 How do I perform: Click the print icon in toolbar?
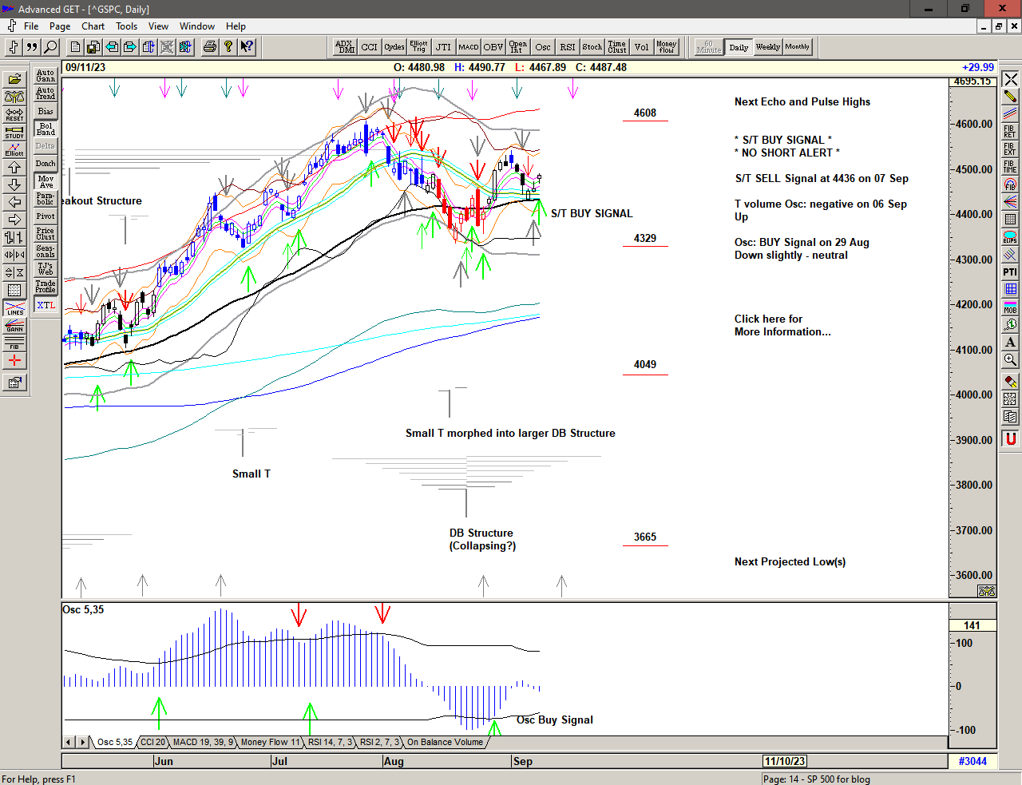click(x=209, y=47)
